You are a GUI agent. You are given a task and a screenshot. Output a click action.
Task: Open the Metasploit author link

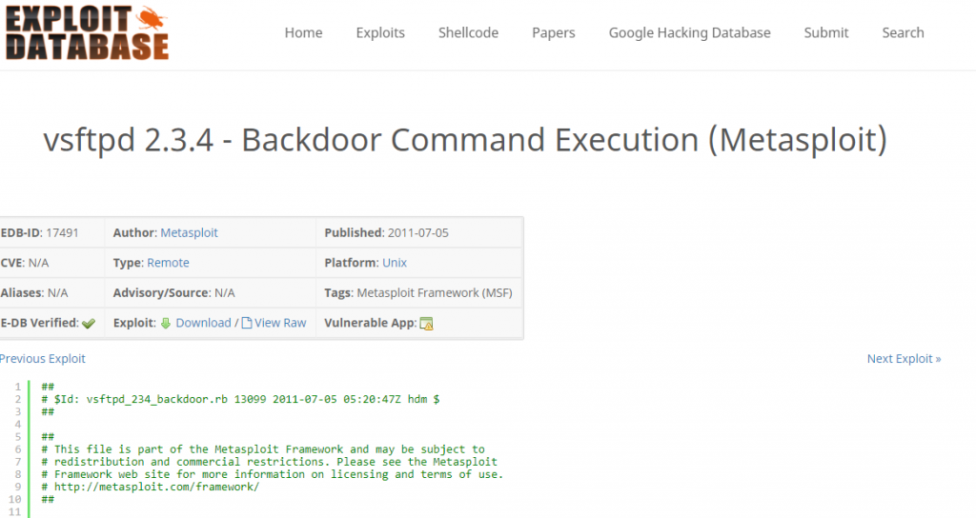point(190,232)
